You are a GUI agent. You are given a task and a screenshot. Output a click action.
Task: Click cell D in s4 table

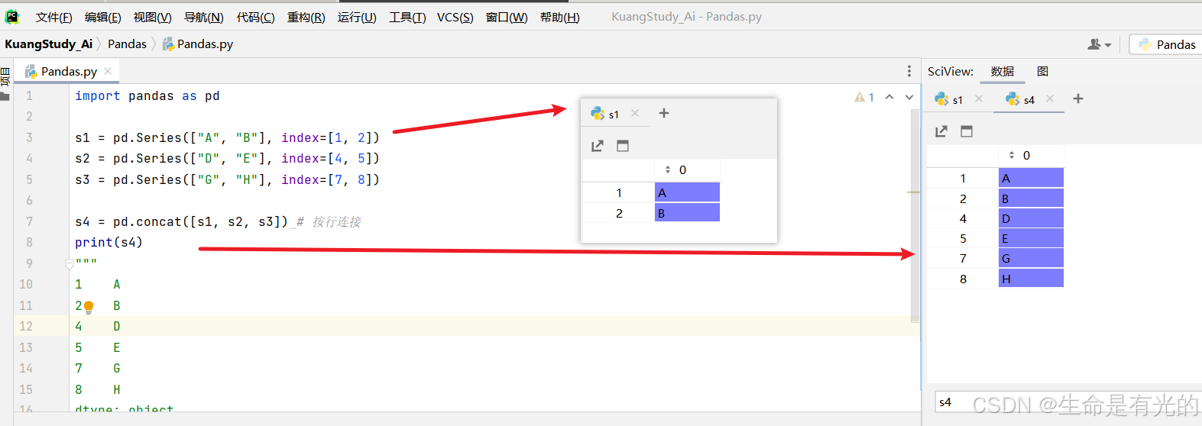point(1031,218)
